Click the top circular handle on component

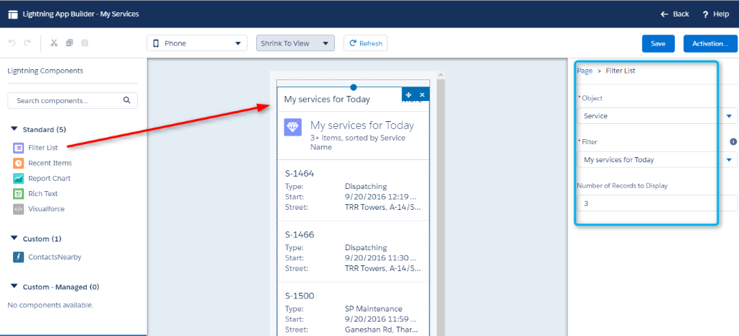tap(354, 87)
